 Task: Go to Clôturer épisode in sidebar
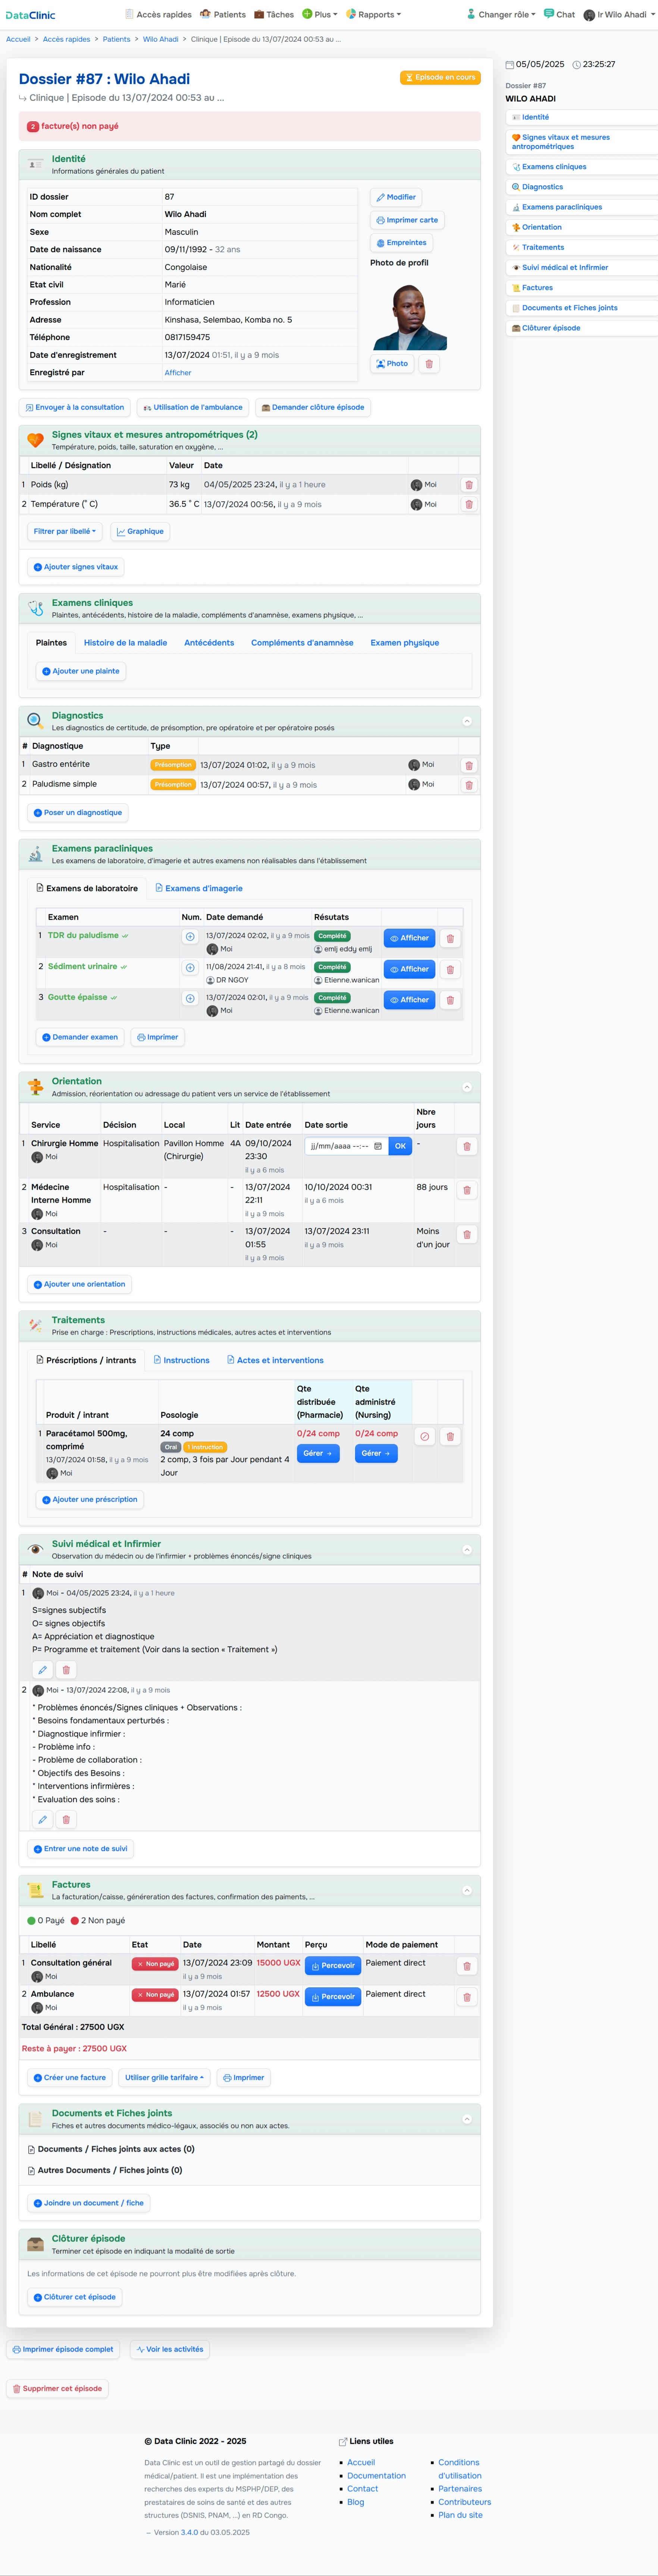coord(581,328)
